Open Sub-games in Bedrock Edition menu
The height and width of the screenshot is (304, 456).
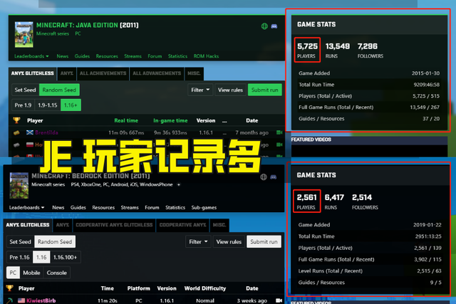coord(204,207)
